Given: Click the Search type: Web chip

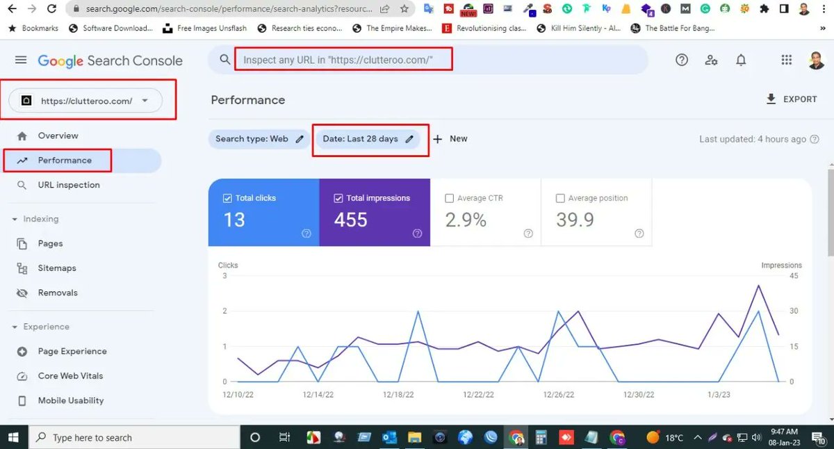Looking at the screenshot, I should pyautogui.click(x=259, y=139).
